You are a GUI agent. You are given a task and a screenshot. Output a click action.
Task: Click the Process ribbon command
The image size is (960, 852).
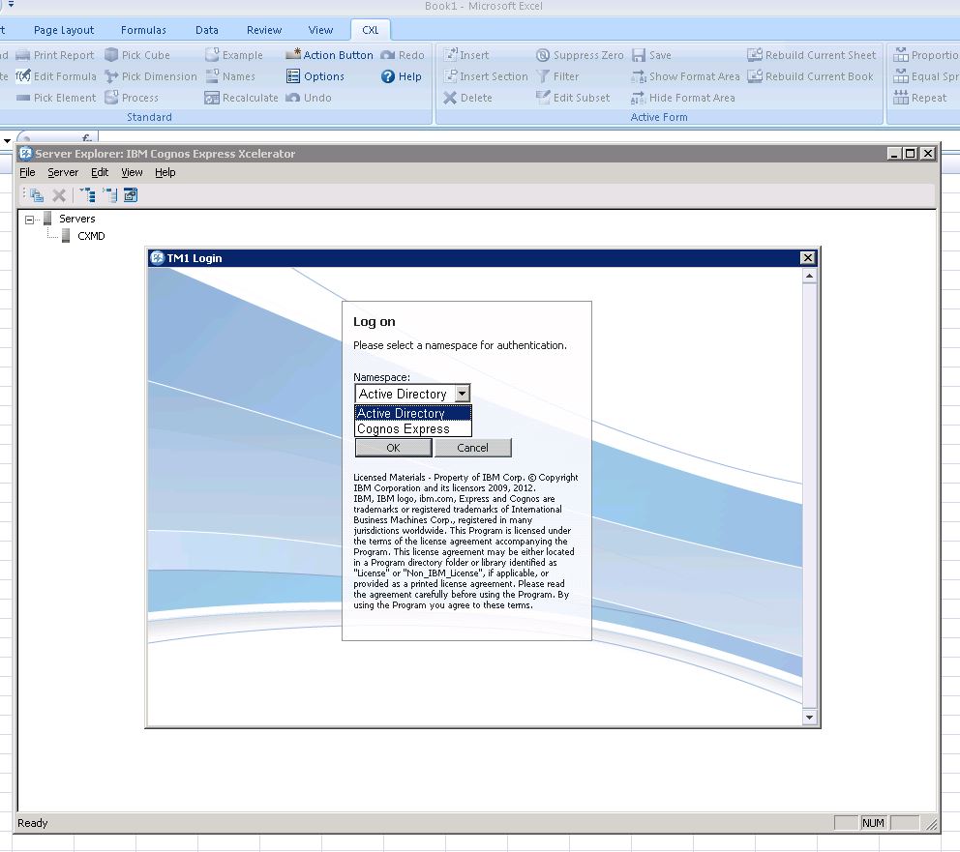(x=132, y=98)
